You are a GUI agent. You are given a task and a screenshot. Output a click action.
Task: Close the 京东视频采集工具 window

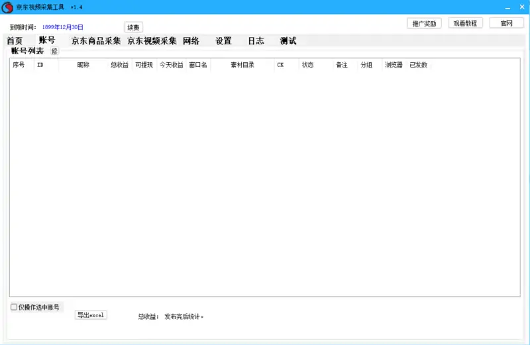521,7
